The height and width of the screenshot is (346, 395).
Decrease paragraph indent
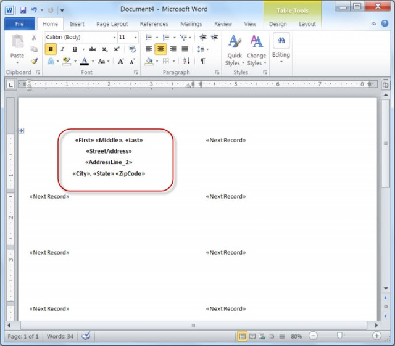tap(203, 37)
